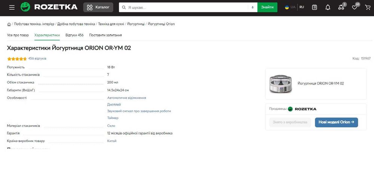Click the five-star rating
The image size is (374, 184).
point(17,58)
